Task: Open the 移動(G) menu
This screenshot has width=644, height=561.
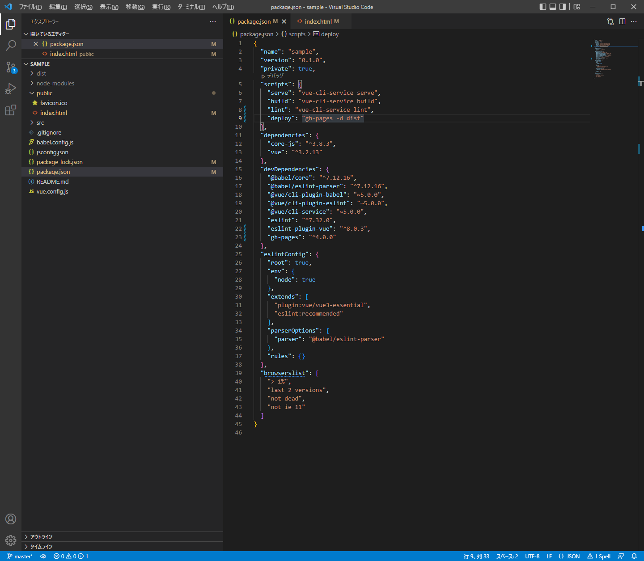Action: click(x=135, y=7)
